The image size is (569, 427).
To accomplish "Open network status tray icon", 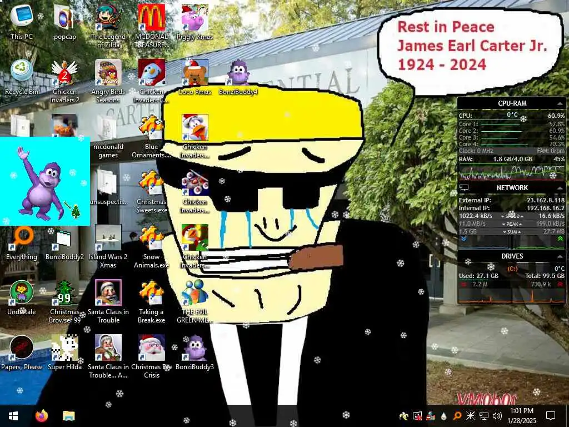I will click(484, 416).
